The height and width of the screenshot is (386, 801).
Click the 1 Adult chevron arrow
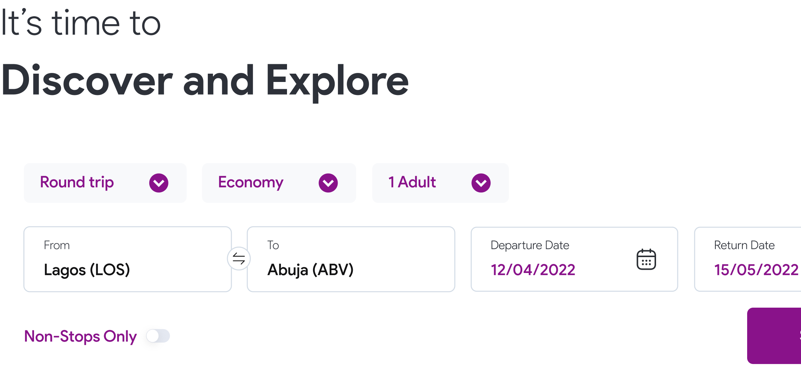[481, 183]
